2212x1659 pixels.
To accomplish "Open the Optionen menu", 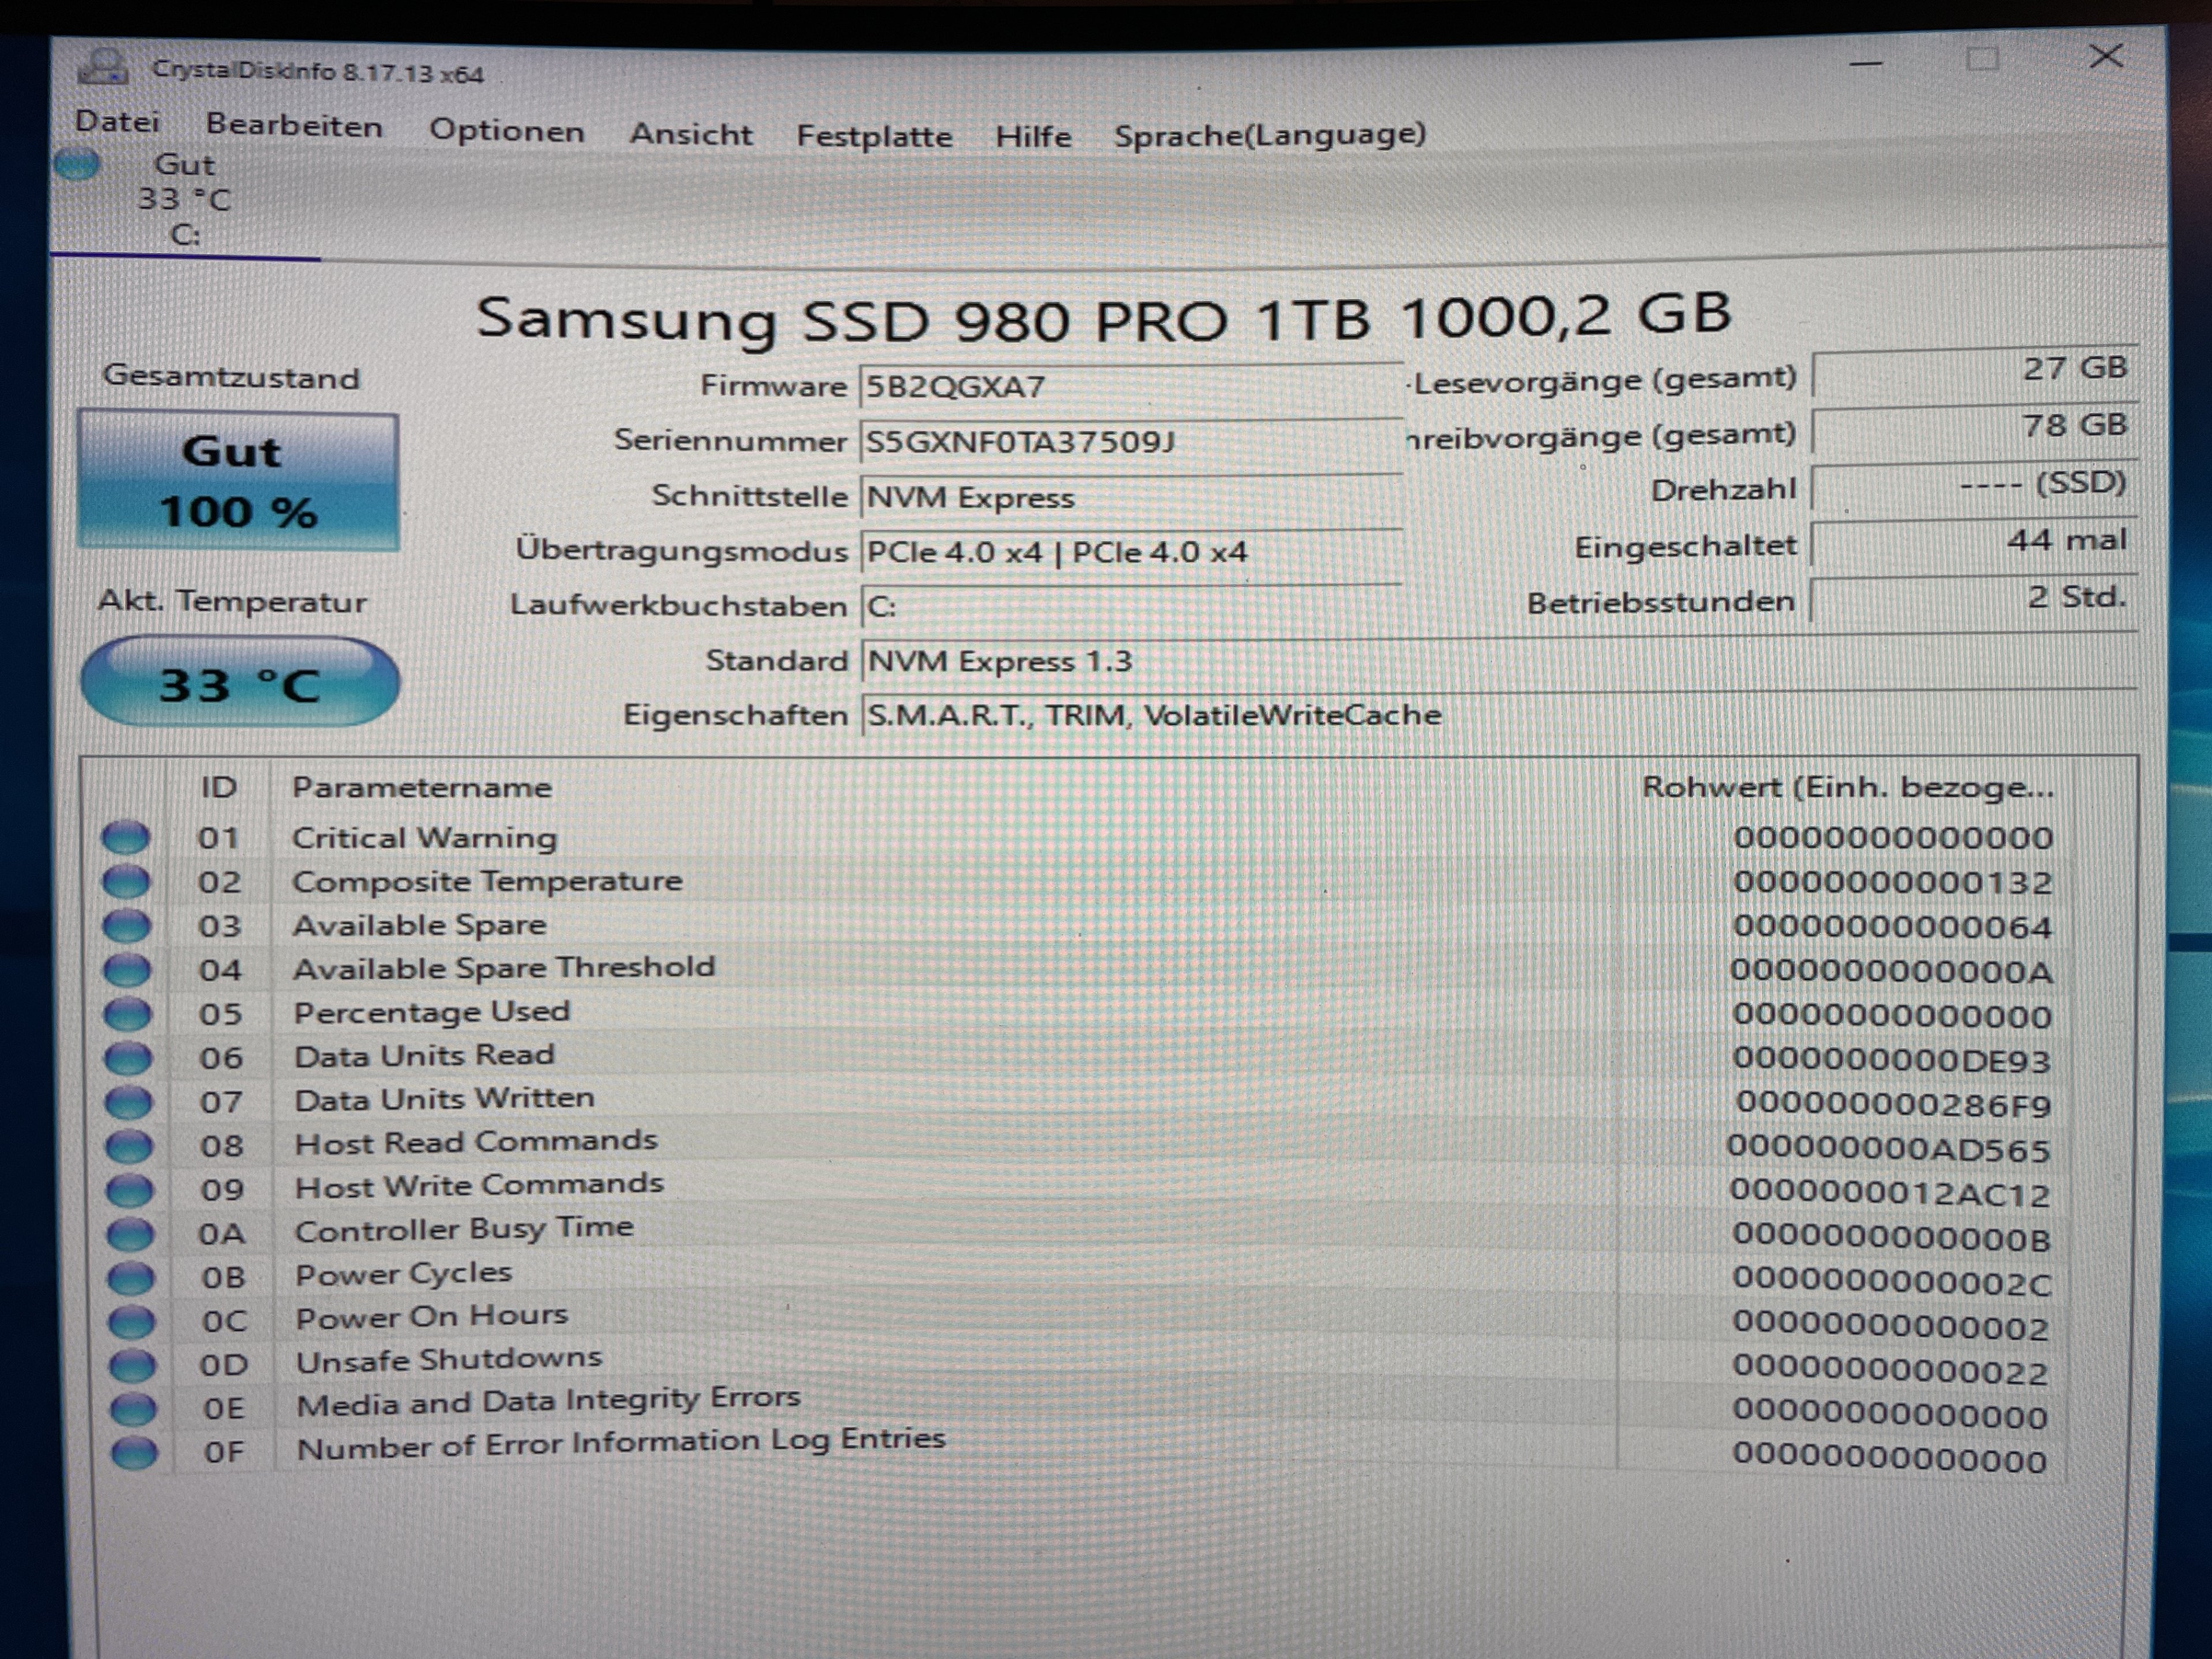I will (x=506, y=131).
